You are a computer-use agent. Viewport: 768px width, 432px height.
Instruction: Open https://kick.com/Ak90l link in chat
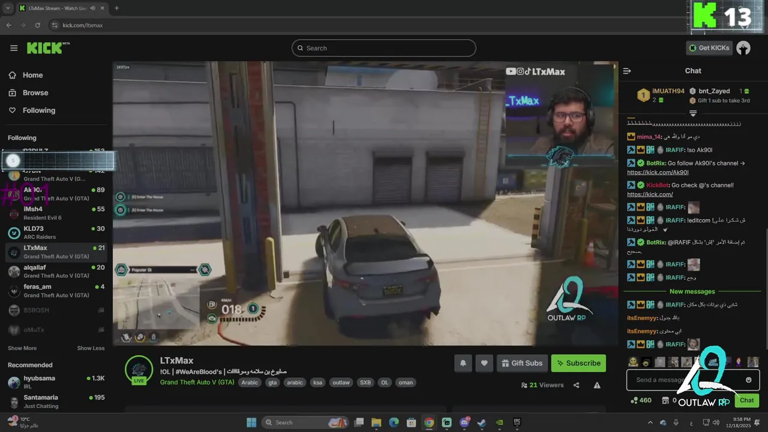click(658, 172)
